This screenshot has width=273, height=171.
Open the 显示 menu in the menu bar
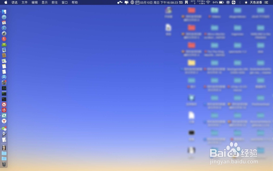coord(44,2)
